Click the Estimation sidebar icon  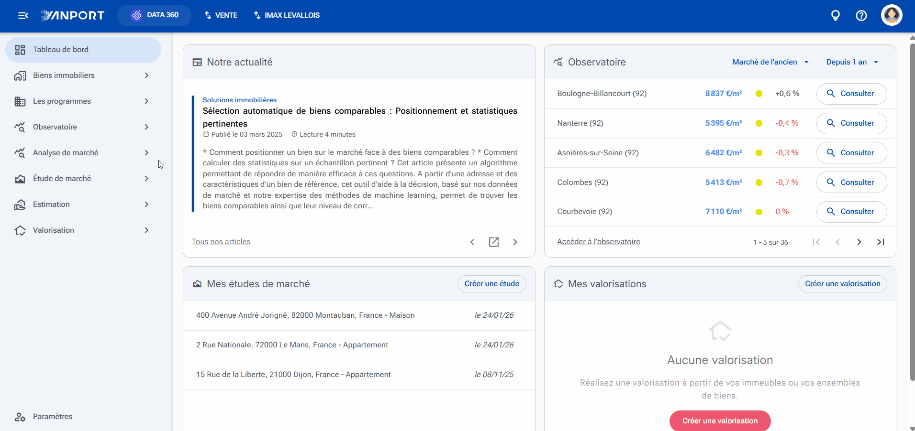pos(20,205)
